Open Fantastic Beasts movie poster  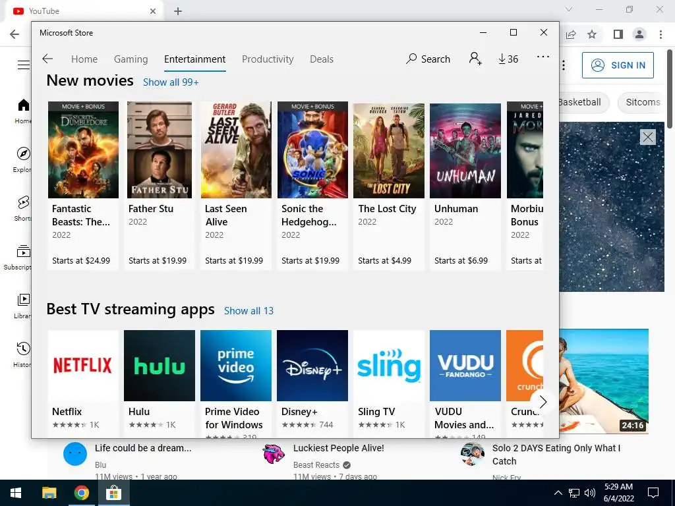(x=83, y=150)
